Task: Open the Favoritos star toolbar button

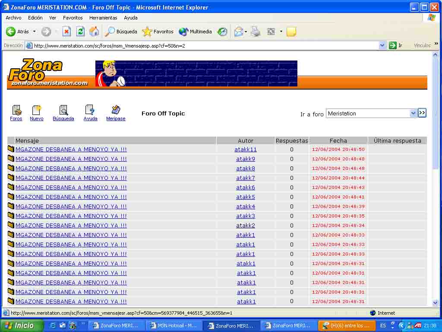Action: pyautogui.click(x=158, y=32)
